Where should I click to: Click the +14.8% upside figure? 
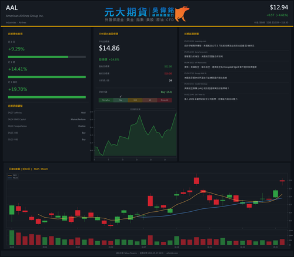coord(114,59)
